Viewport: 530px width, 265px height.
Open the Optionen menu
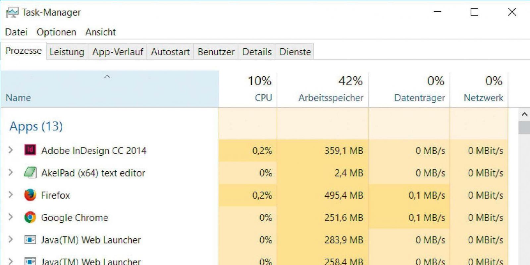[56, 32]
